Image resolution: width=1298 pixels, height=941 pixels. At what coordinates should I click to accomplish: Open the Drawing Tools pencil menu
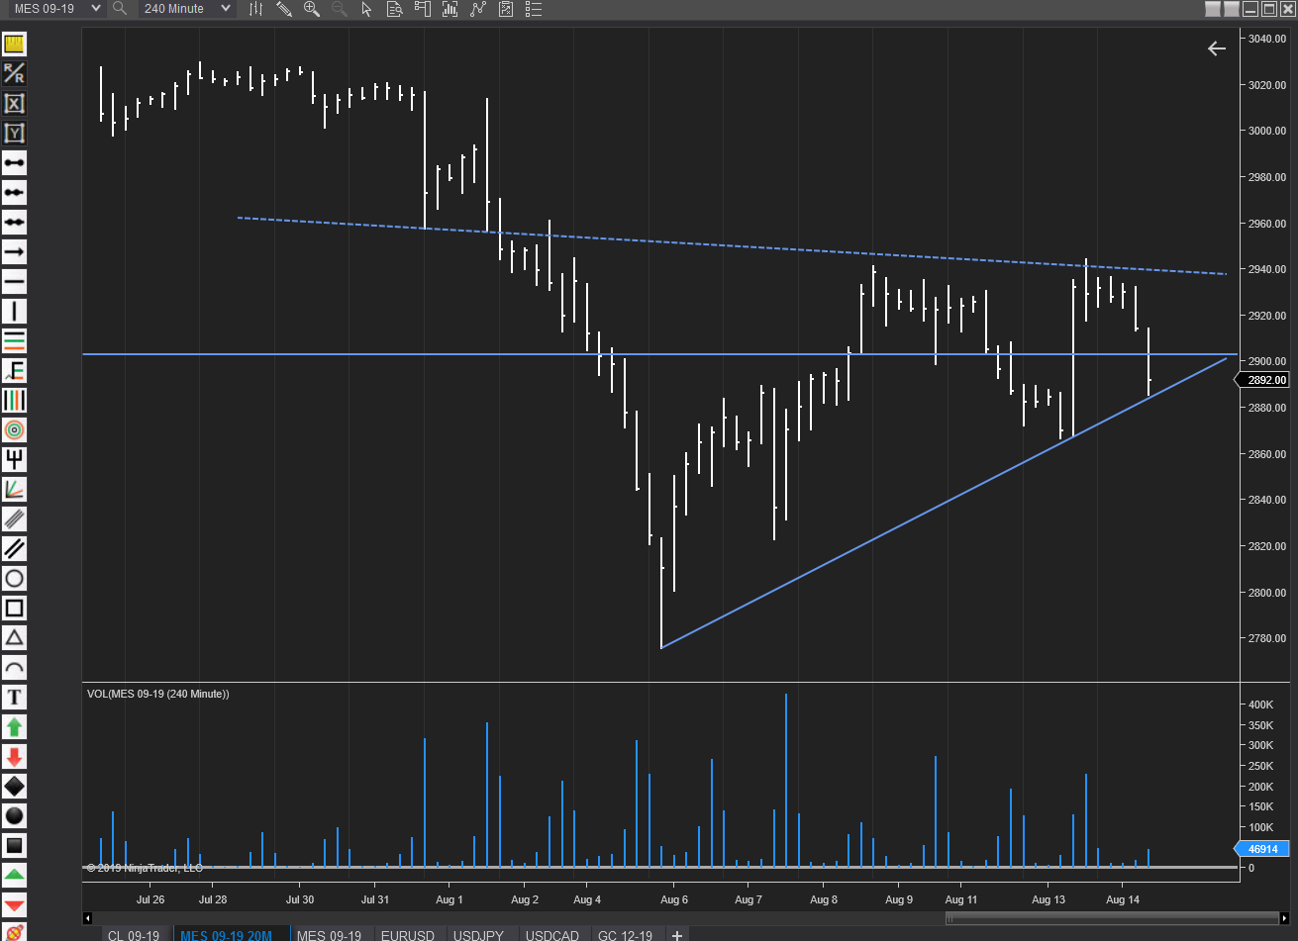(284, 8)
